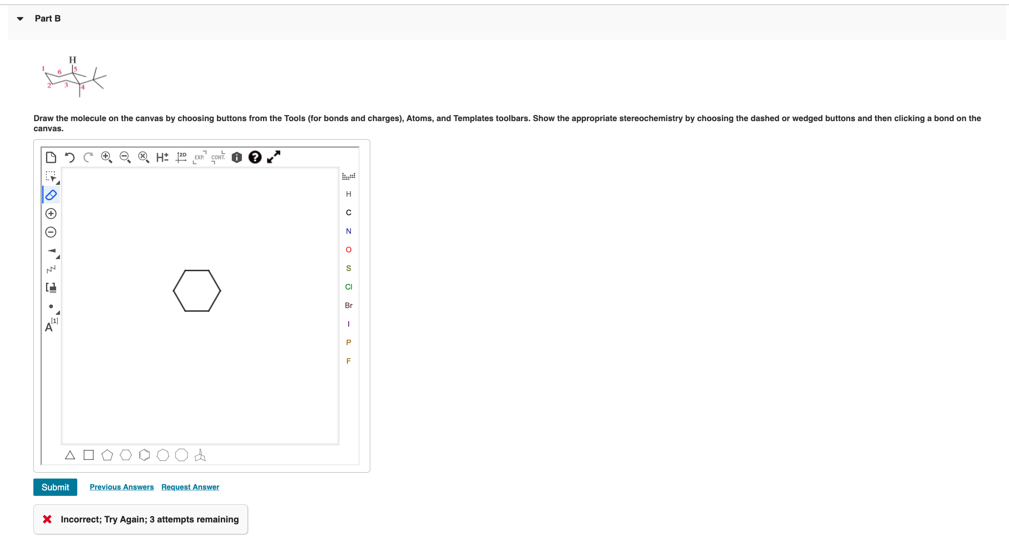1009x541 pixels.
Task: Expand the wedge bond tool options
Action: click(58, 257)
